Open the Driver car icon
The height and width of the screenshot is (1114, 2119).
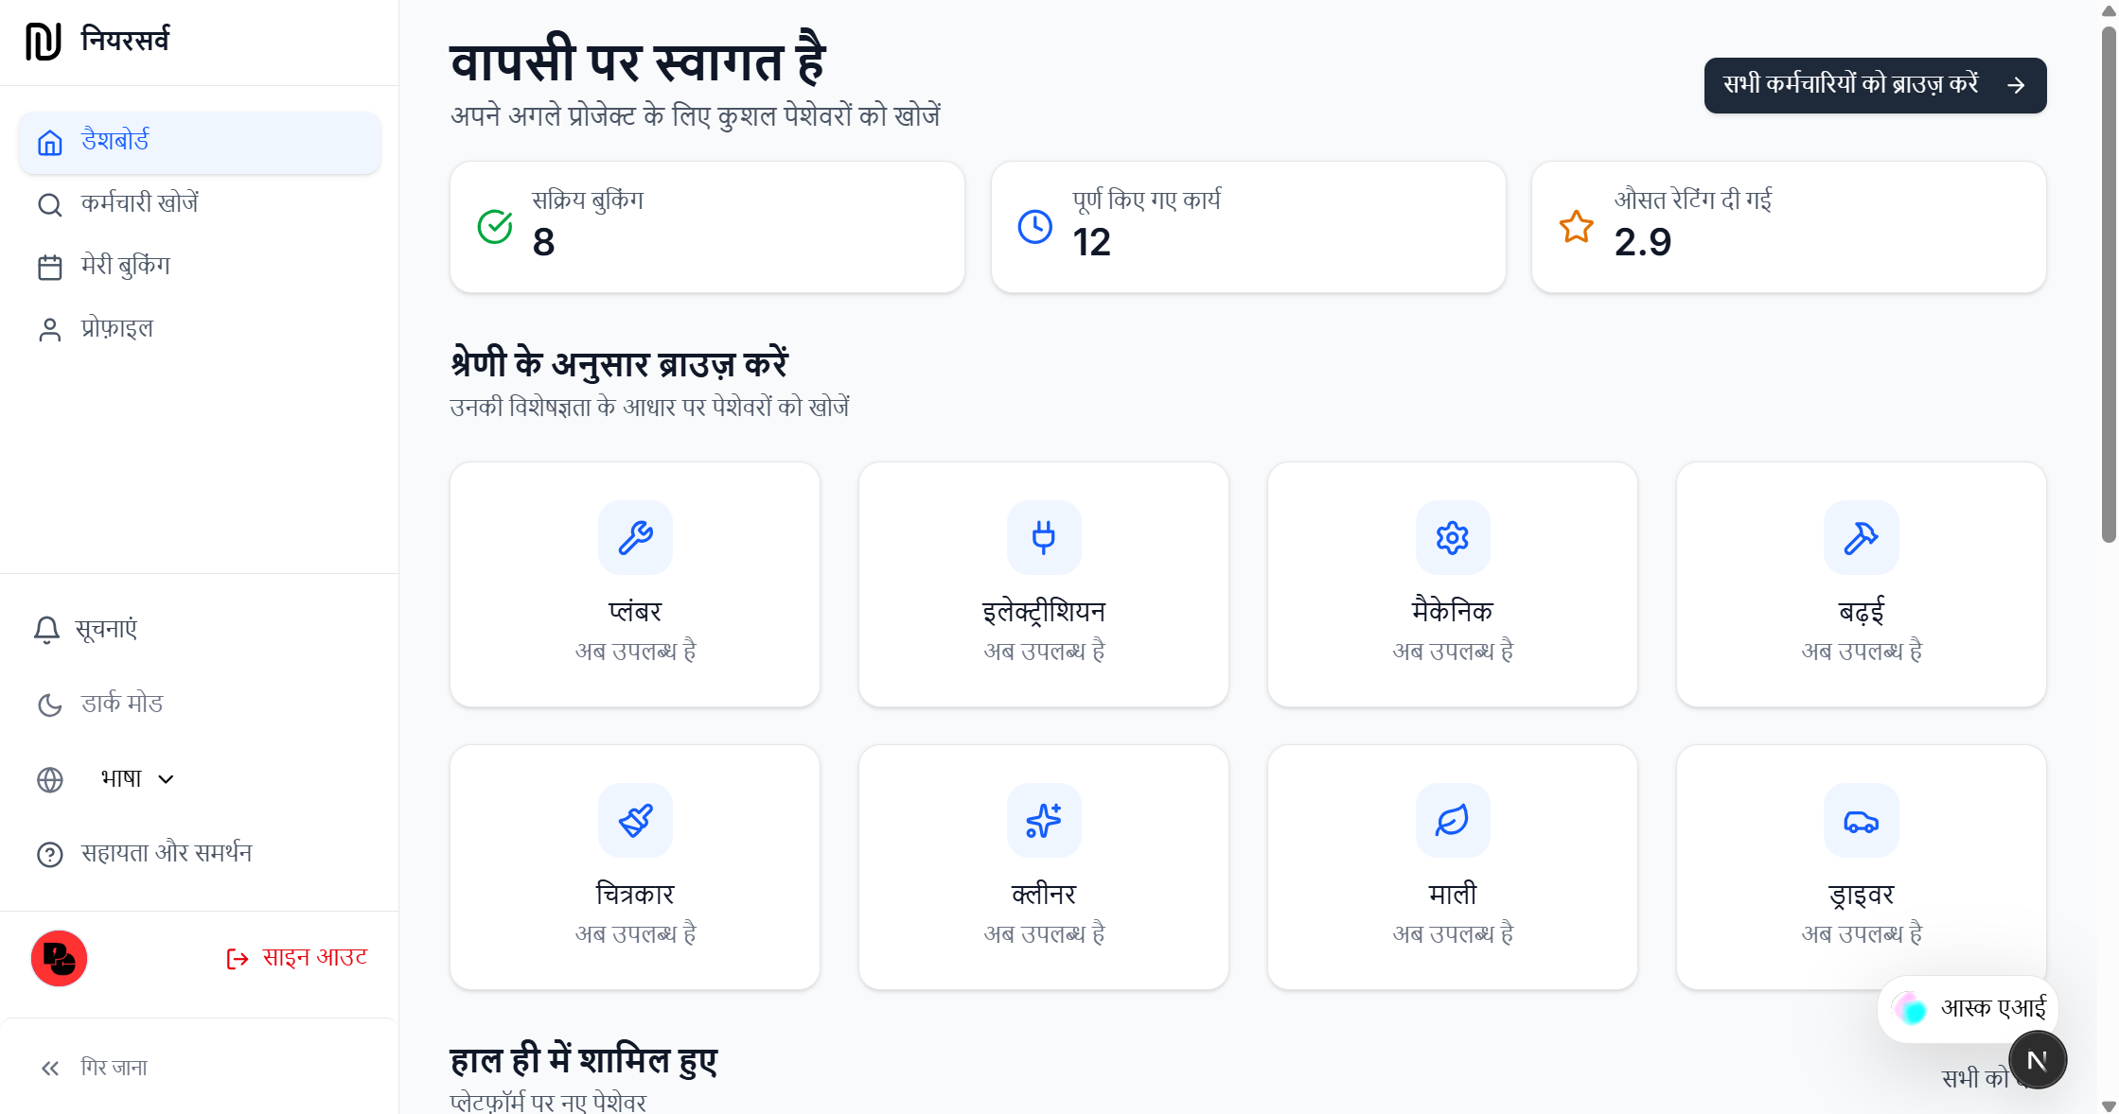pyautogui.click(x=1861, y=821)
